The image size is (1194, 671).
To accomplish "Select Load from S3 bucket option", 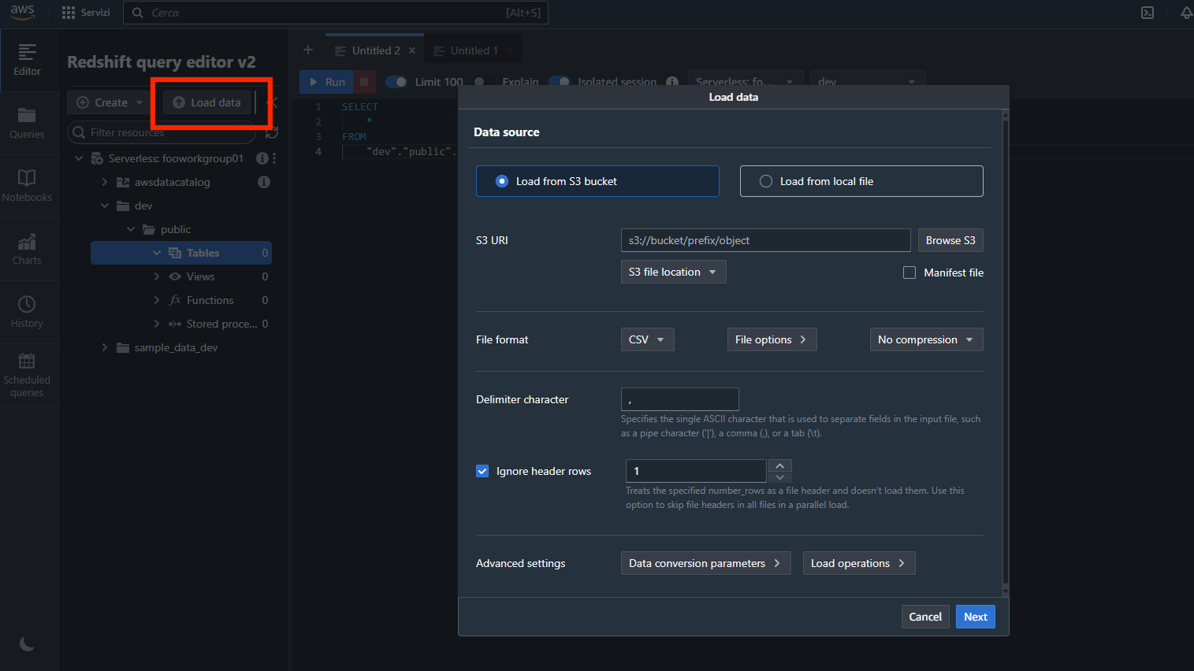I will point(597,181).
